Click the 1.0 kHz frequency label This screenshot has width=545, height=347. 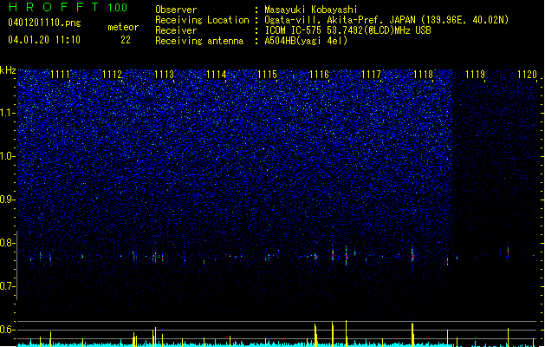click(x=8, y=156)
